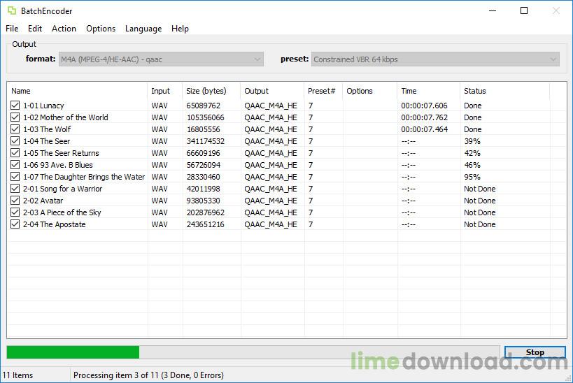573x383 pixels.
Task: Toggle checkbox for 1-06 93 Ave. B Blues
Action: tap(15, 165)
